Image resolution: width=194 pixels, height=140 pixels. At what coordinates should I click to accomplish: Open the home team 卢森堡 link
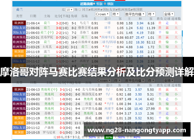coord(49,128)
